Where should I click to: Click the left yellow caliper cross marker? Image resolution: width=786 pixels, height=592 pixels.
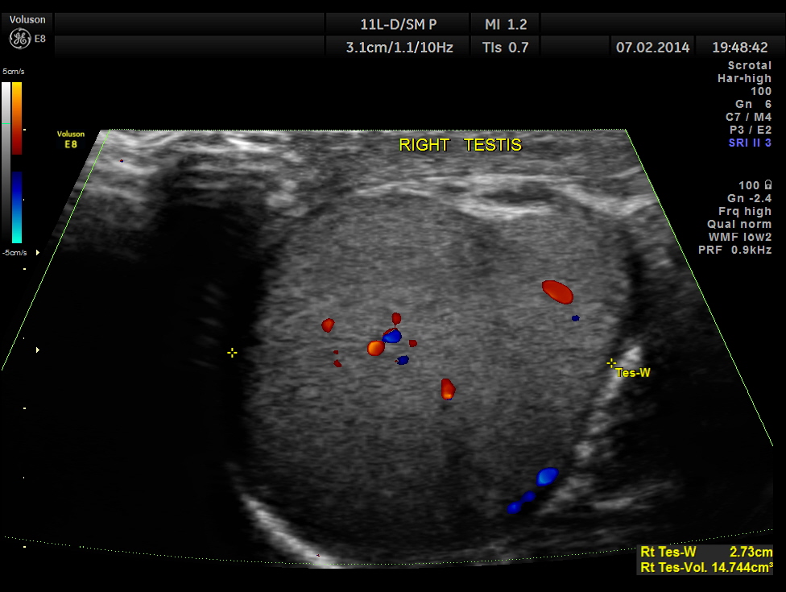tap(232, 352)
